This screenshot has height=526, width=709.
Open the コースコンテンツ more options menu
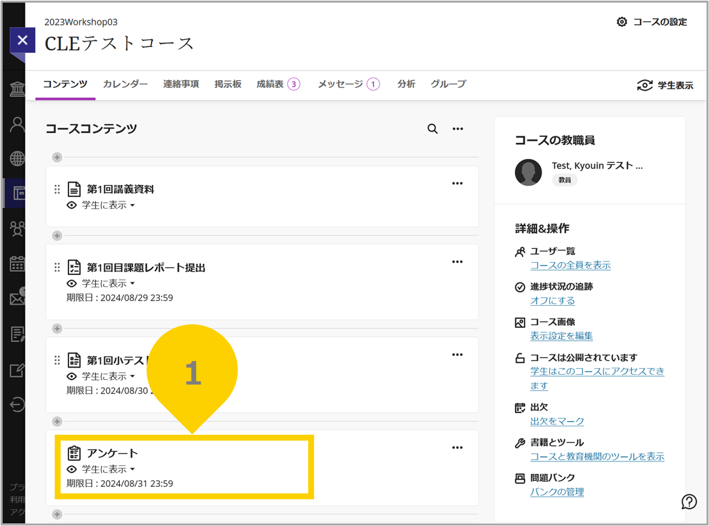tap(457, 129)
